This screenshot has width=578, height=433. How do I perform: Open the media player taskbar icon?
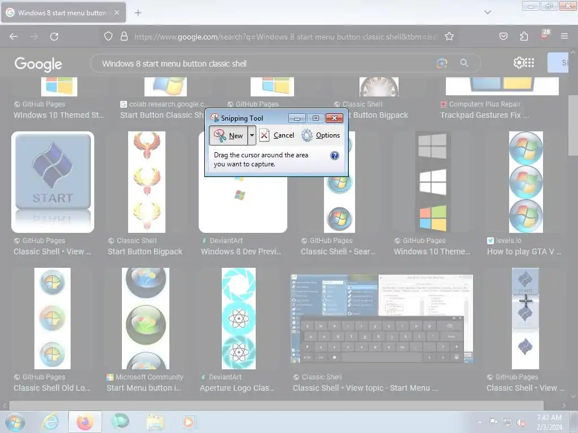coord(189,422)
